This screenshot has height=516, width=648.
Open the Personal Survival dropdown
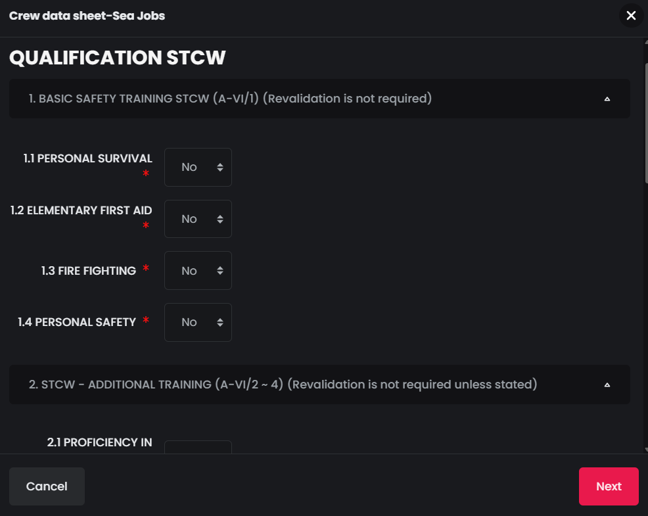[198, 167]
